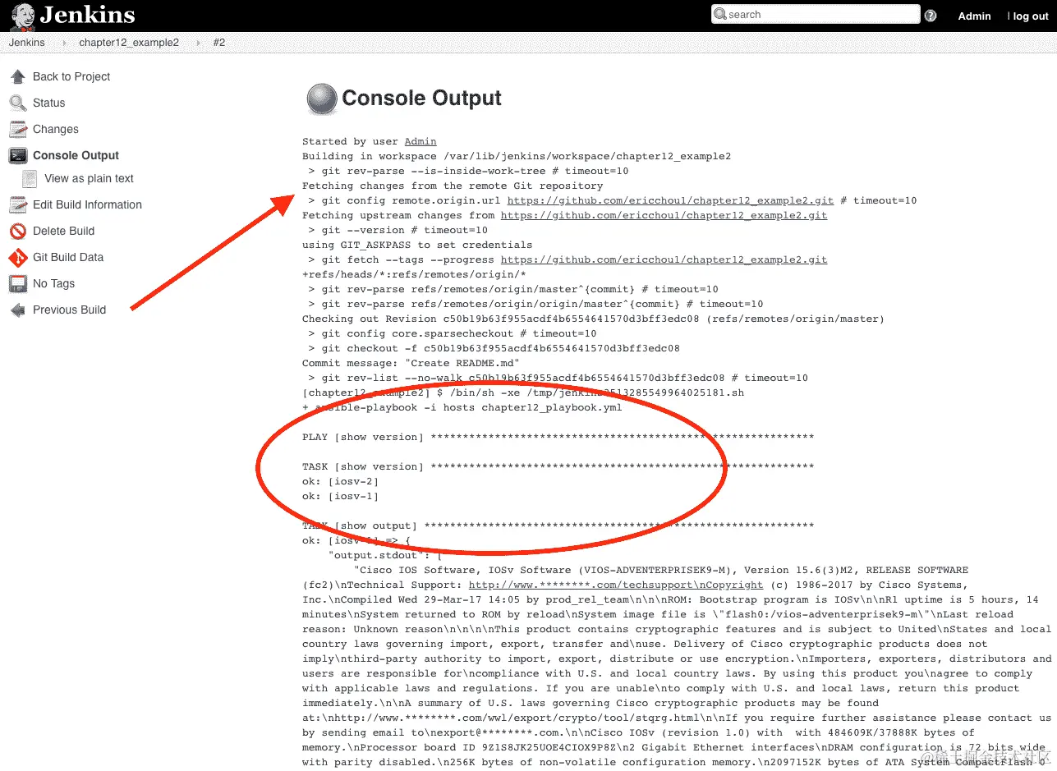1057x771 pixels.
Task: Click the 'ok: [iosv-2]' line
Action: tap(340, 481)
